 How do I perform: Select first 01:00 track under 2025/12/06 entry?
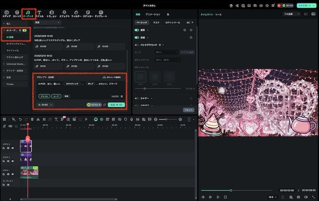[48, 46]
